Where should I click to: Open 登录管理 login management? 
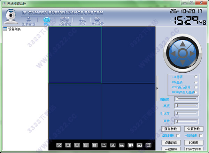pos(29,21)
